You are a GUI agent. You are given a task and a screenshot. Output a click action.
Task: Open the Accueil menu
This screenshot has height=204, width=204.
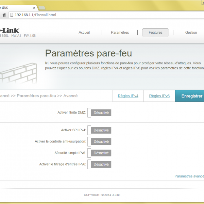tap(84, 33)
